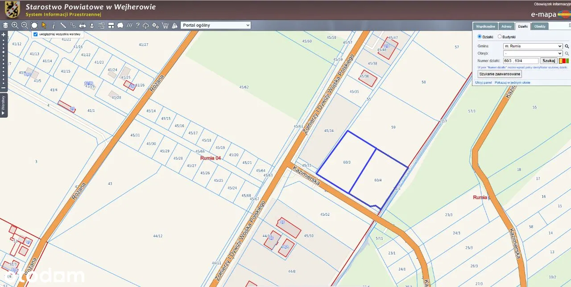Click the 'Ukryj panel' link
The width and height of the screenshot is (571, 287).
483,82
